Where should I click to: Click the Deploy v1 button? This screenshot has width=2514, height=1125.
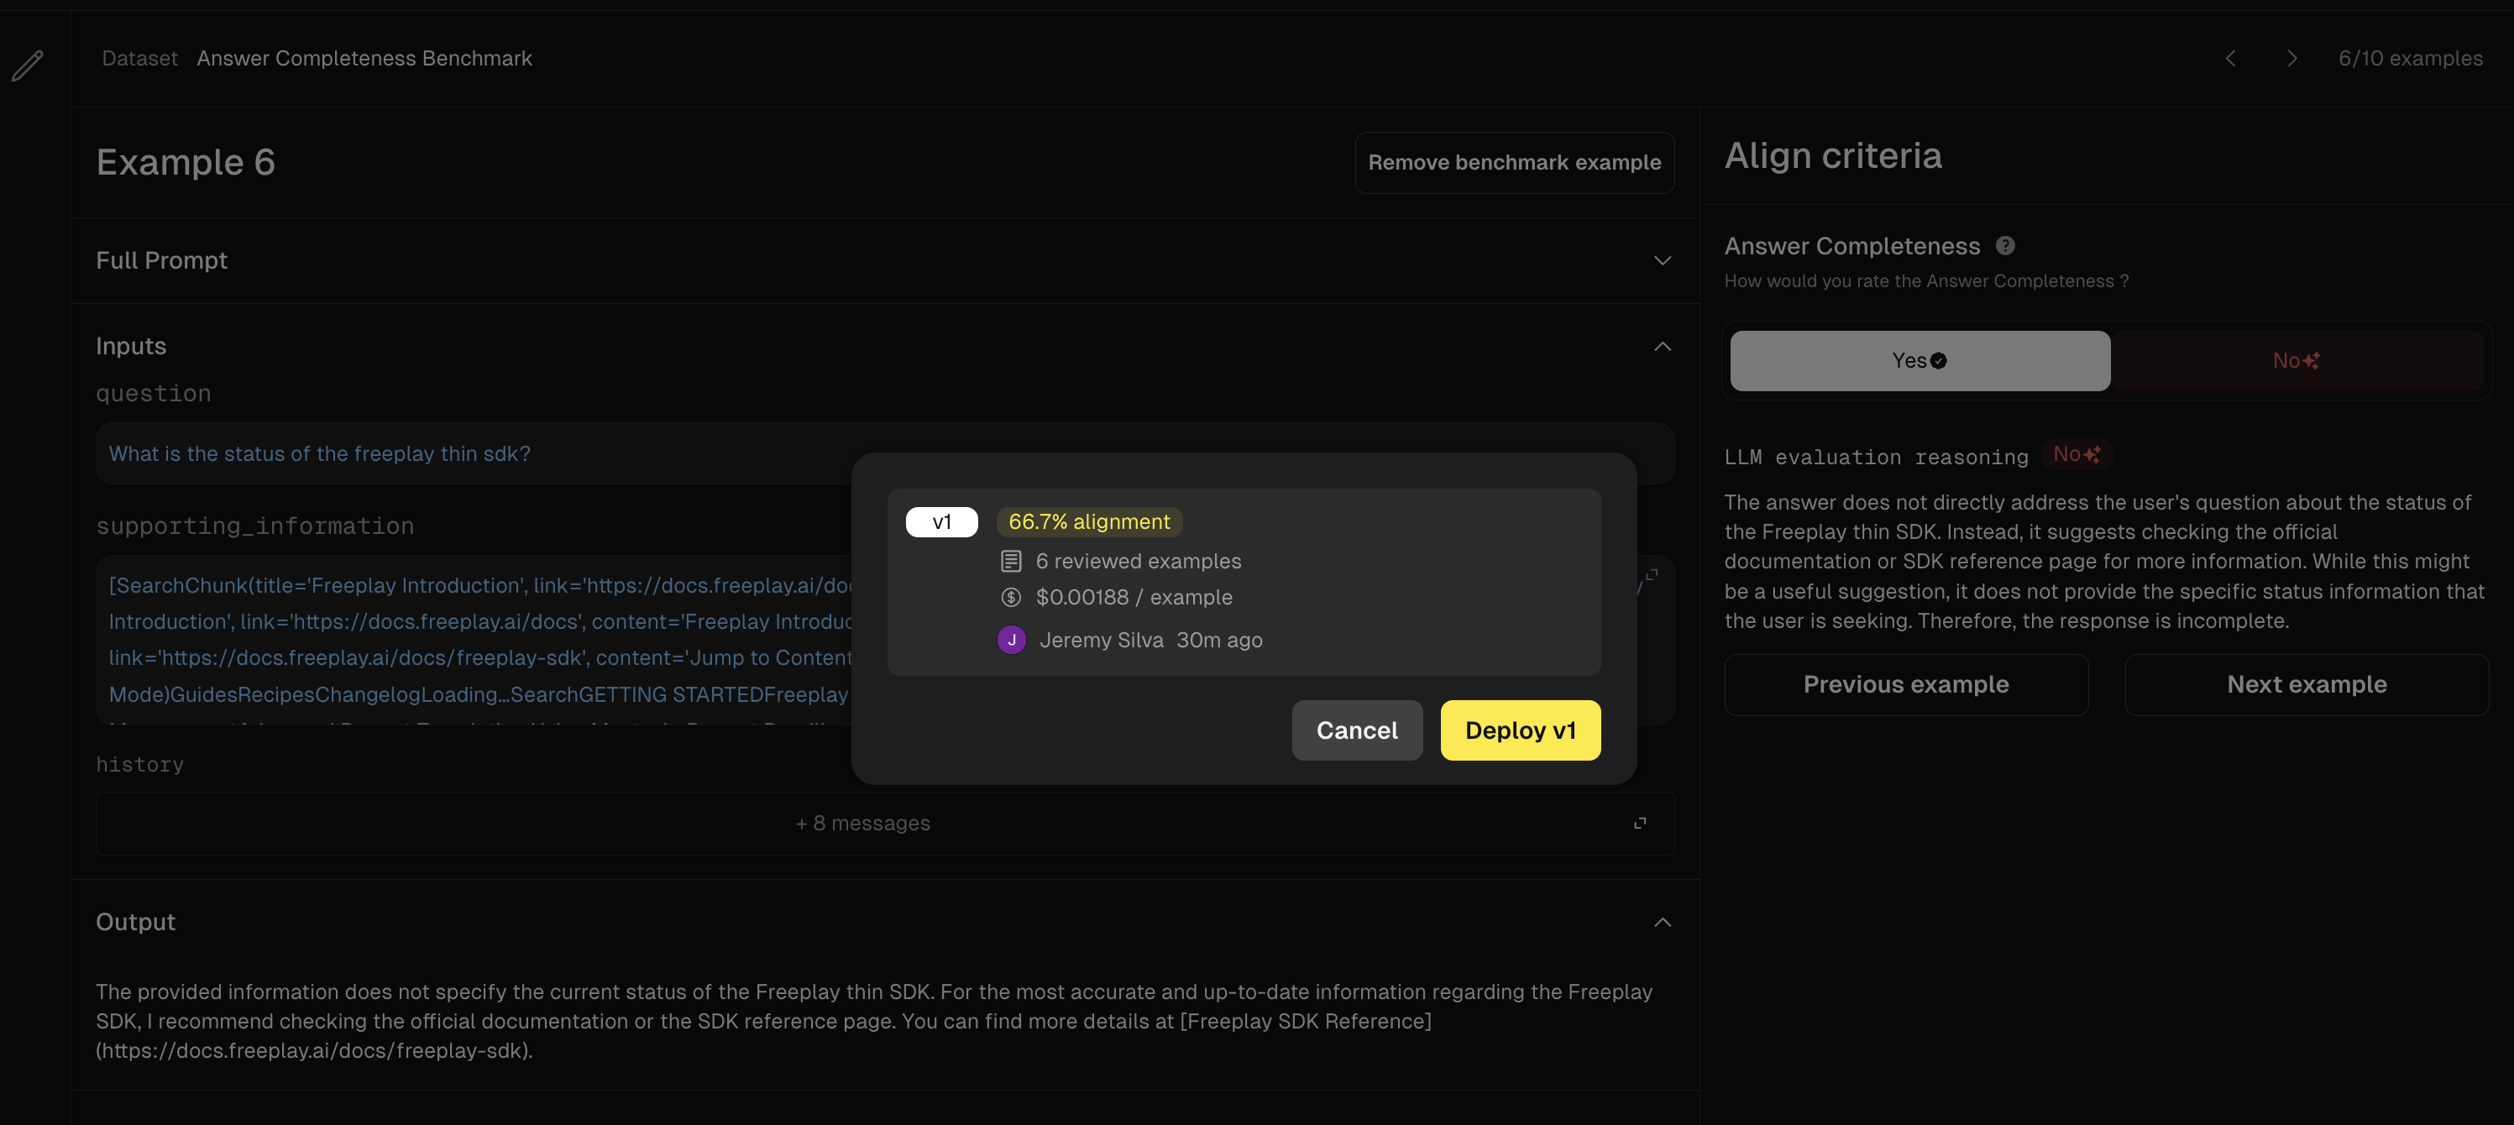[1520, 730]
